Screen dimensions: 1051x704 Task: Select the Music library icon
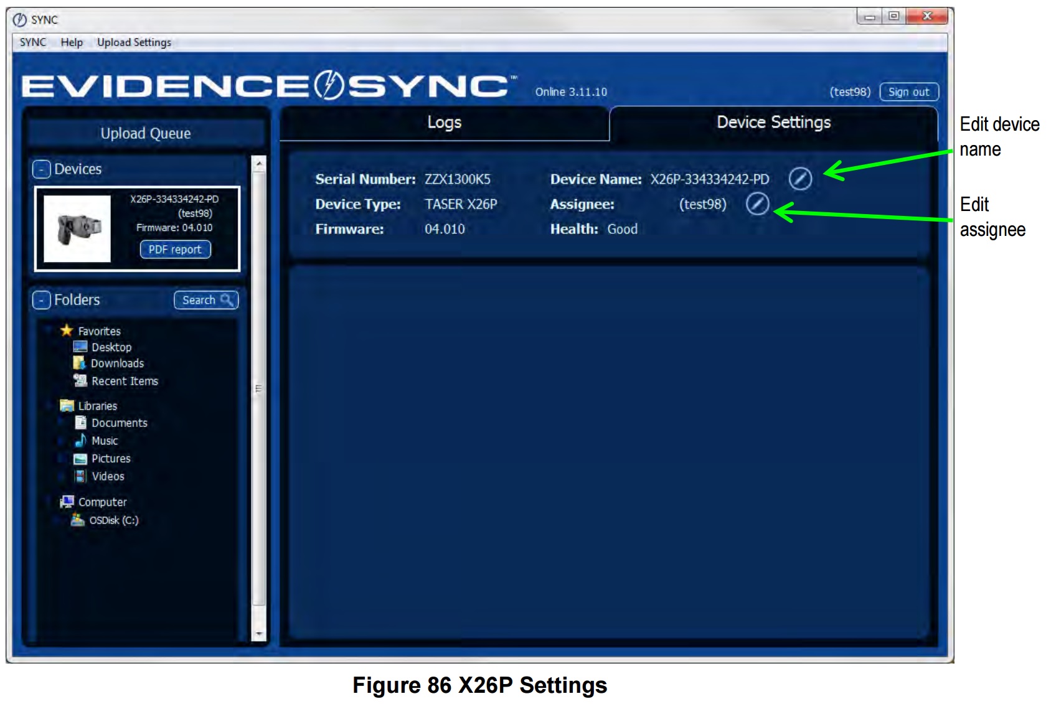[80, 441]
